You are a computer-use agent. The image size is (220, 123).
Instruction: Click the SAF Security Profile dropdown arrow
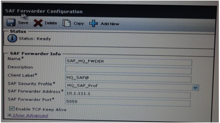(195, 88)
